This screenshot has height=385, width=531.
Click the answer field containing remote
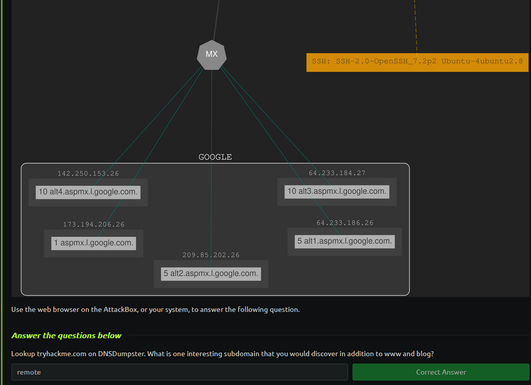click(x=179, y=372)
